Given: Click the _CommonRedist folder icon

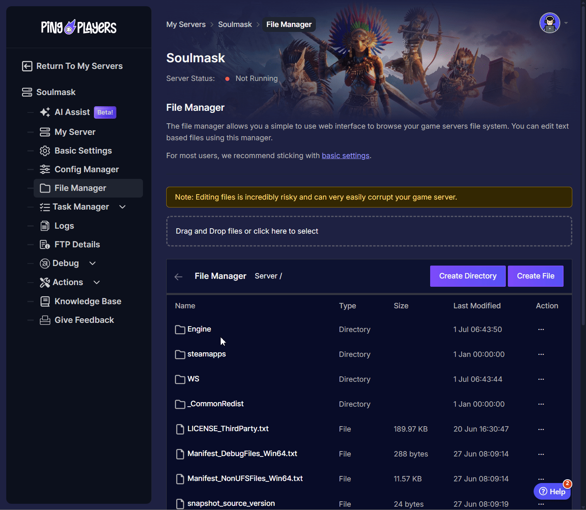Looking at the screenshot, I should tap(180, 404).
